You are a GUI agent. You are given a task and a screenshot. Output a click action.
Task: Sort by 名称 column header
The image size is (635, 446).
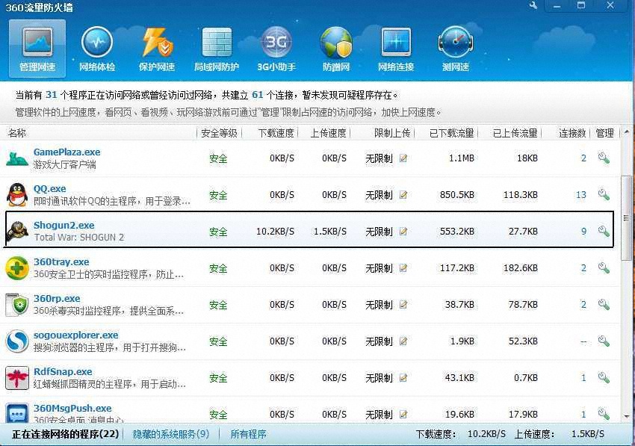pos(17,133)
